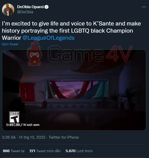Open the three-dot more options menu
Viewport: 149px width, 158px height.
click(144, 7)
